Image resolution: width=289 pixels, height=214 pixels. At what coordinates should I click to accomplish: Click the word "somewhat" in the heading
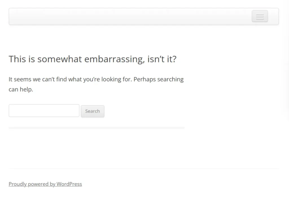tap(60, 59)
